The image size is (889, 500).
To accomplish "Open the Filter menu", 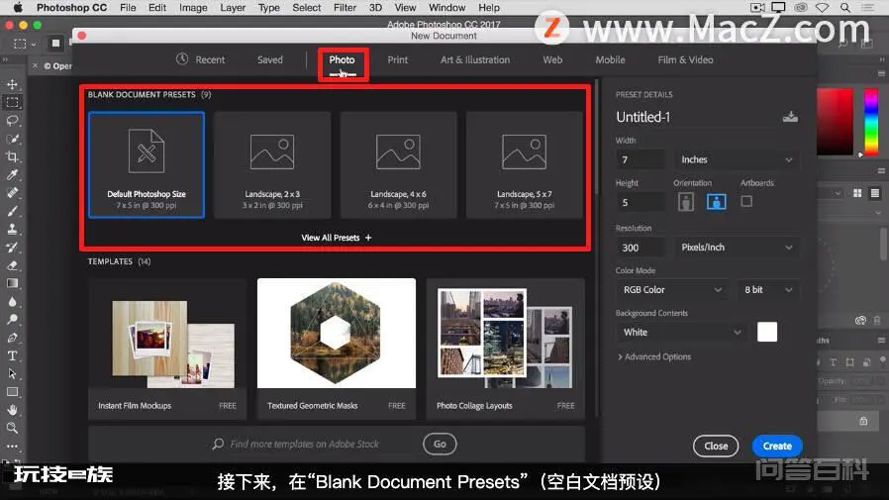I will 345,8.
